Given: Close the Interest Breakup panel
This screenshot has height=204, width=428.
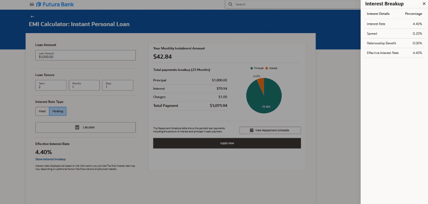Looking at the screenshot, I should pyautogui.click(x=424, y=4).
